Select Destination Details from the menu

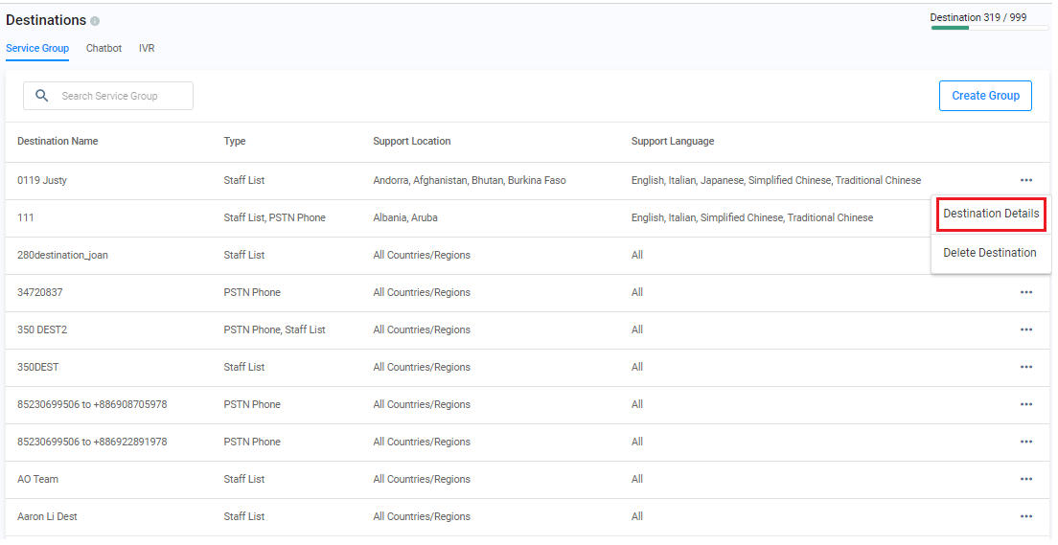click(x=991, y=214)
